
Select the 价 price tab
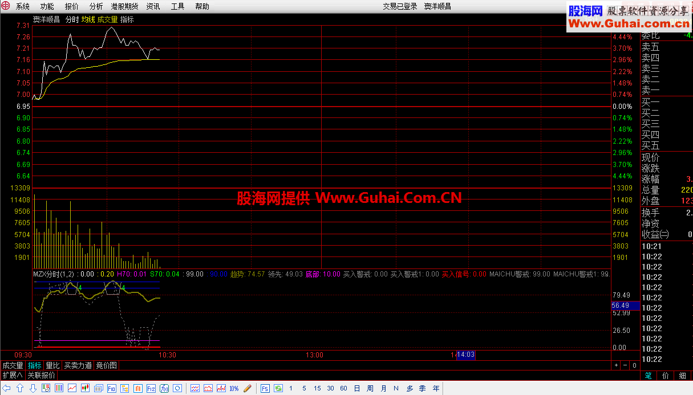(x=666, y=376)
